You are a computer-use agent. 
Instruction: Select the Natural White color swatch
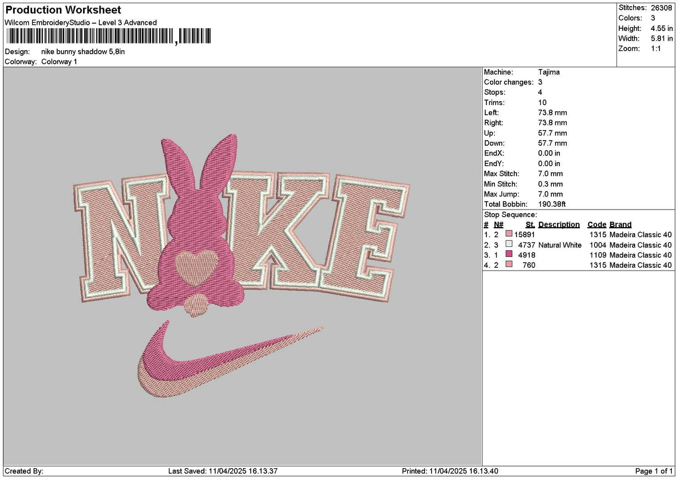point(510,245)
